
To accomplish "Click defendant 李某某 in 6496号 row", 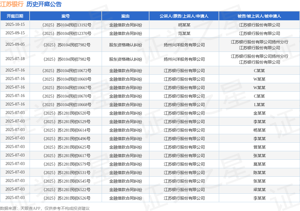I will (x=260, y=139).
